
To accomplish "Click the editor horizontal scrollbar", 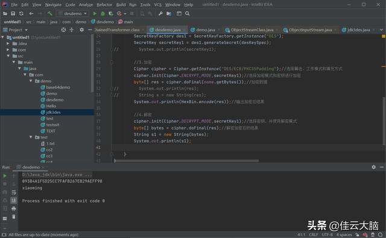I will coord(186,161).
